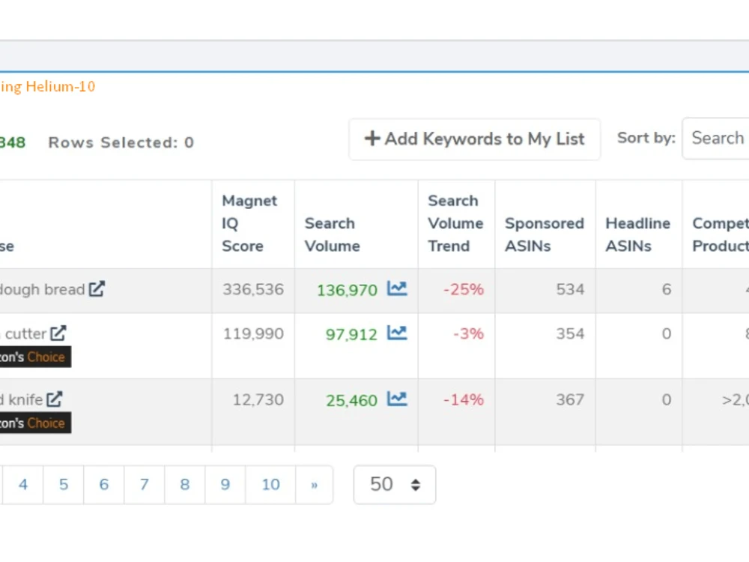Open external link for dough bread keyword
749x562 pixels.
coord(97,288)
